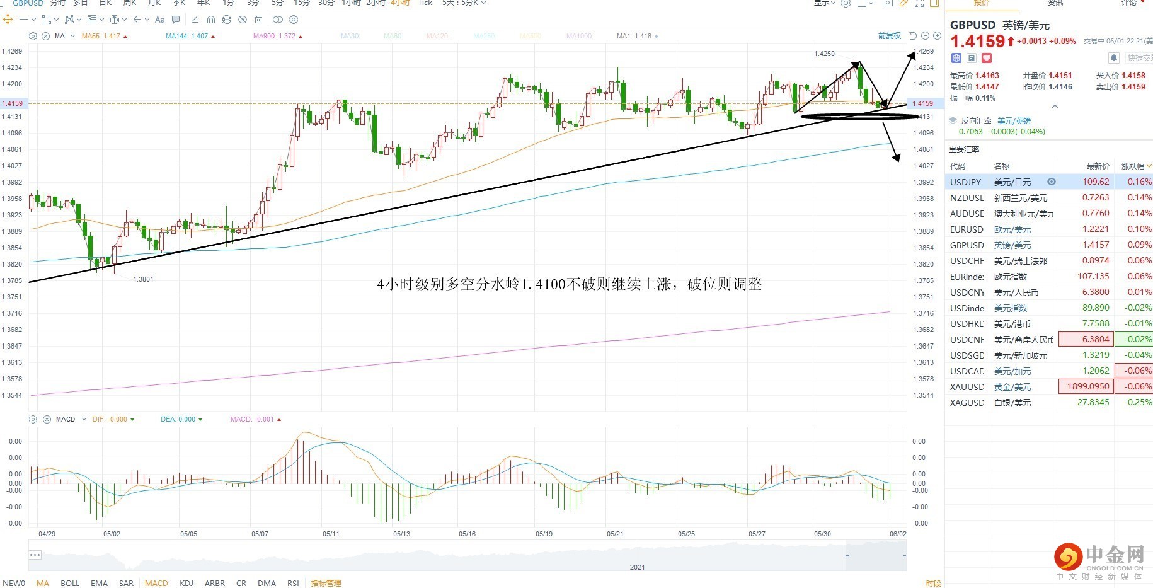Zoom out the chart with minus icon
The image size is (1153, 588).
pos(925,36)
